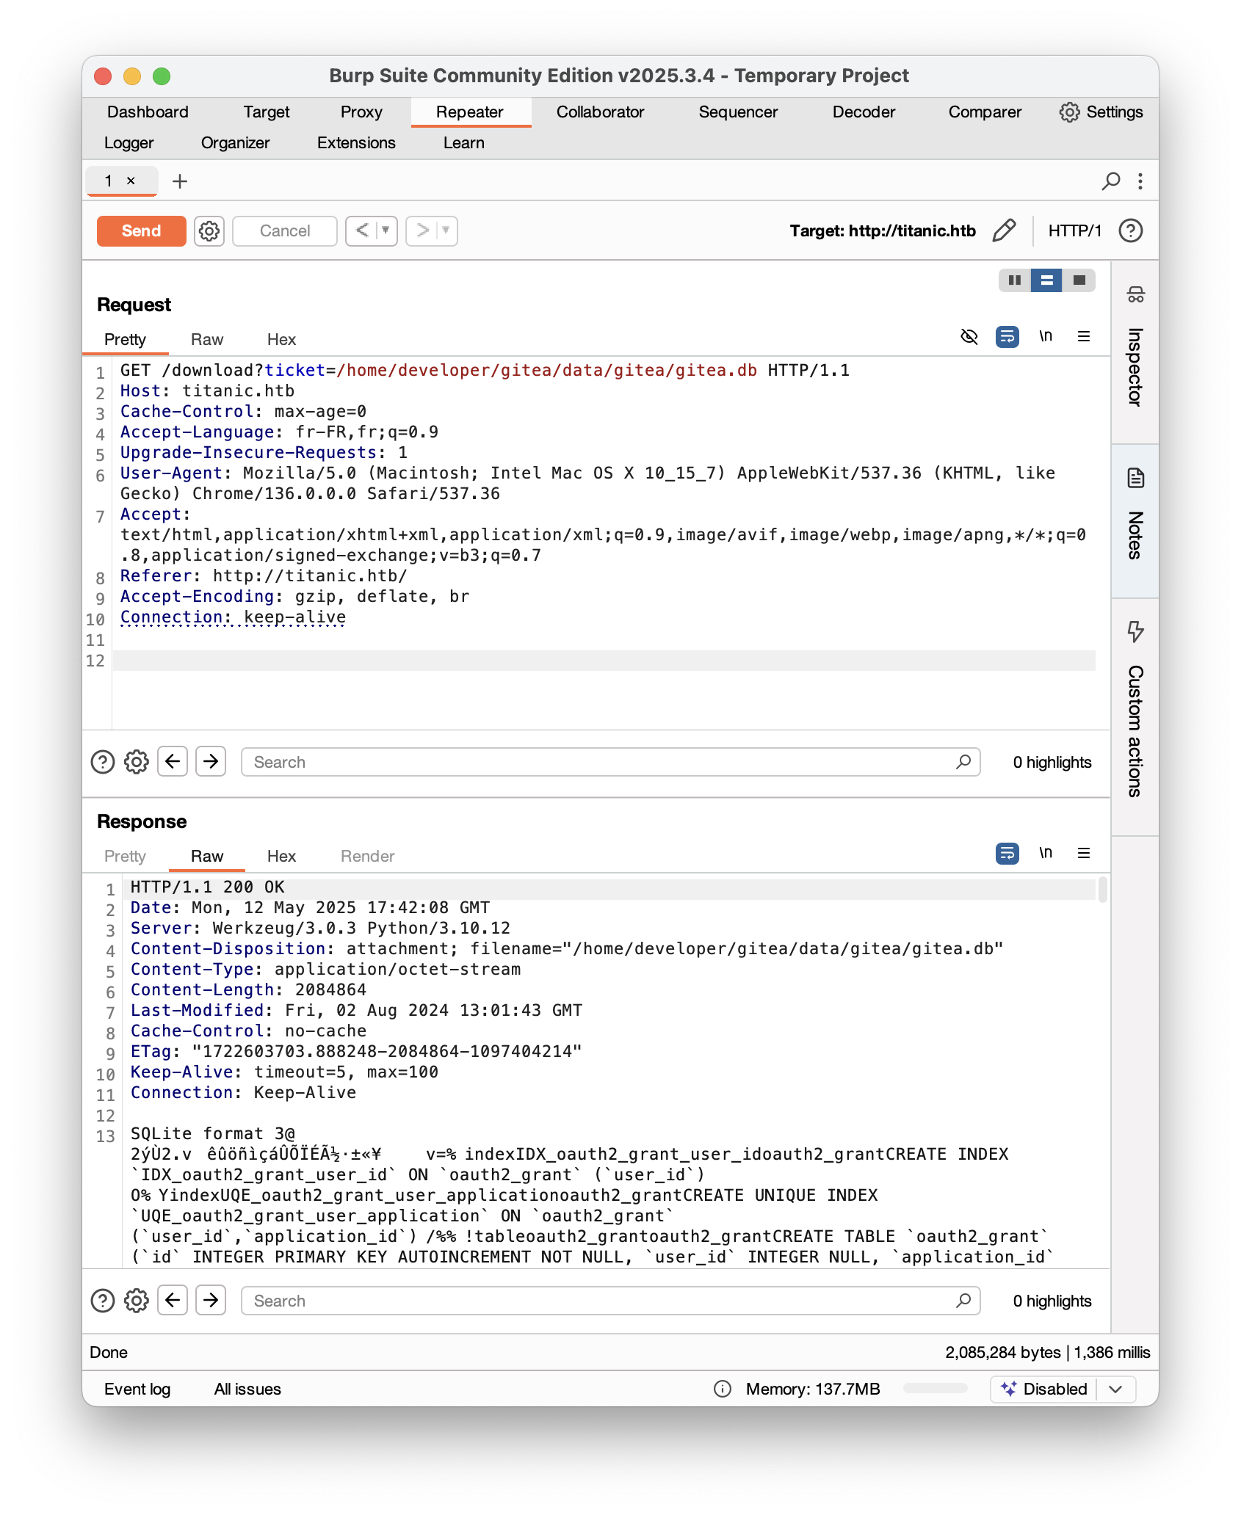Screen dimensions: 1241x1515
Task: Open Response viewer hamburger menu
Action: point(1084,854)
